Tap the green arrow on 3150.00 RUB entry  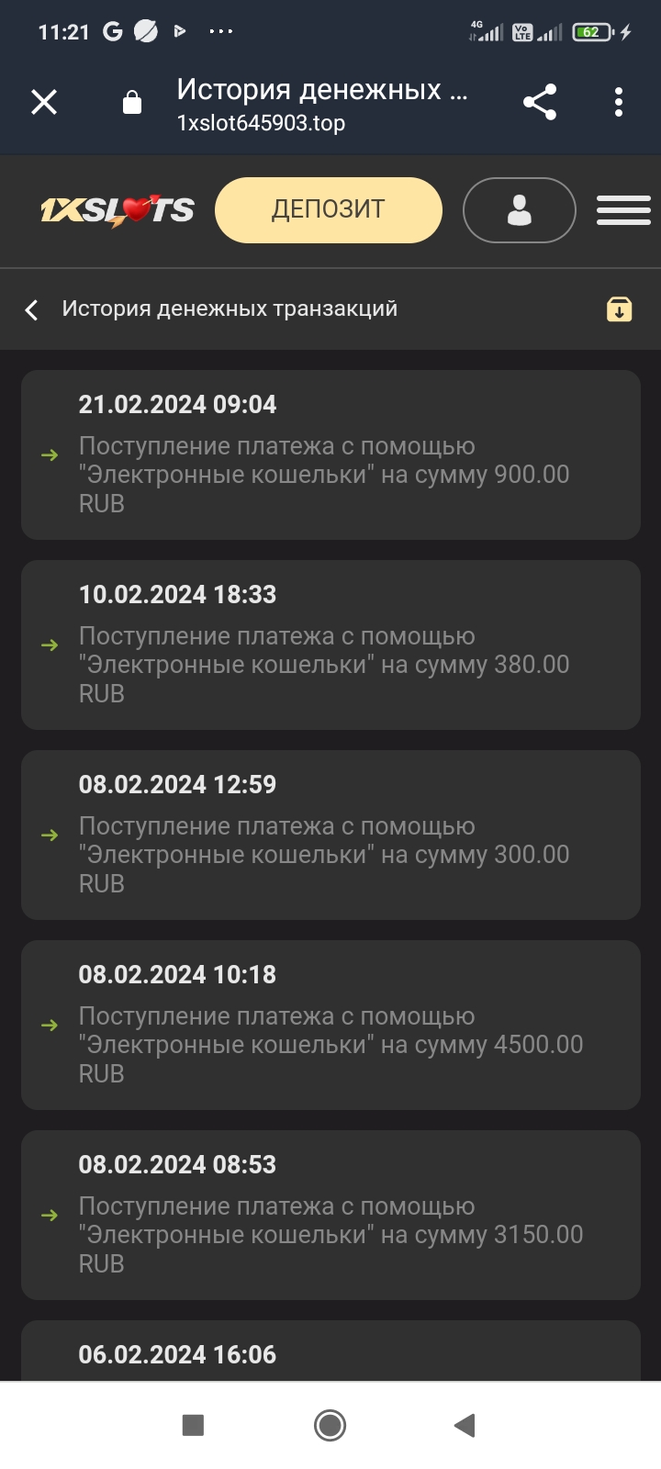click(x=50, y=1216)
